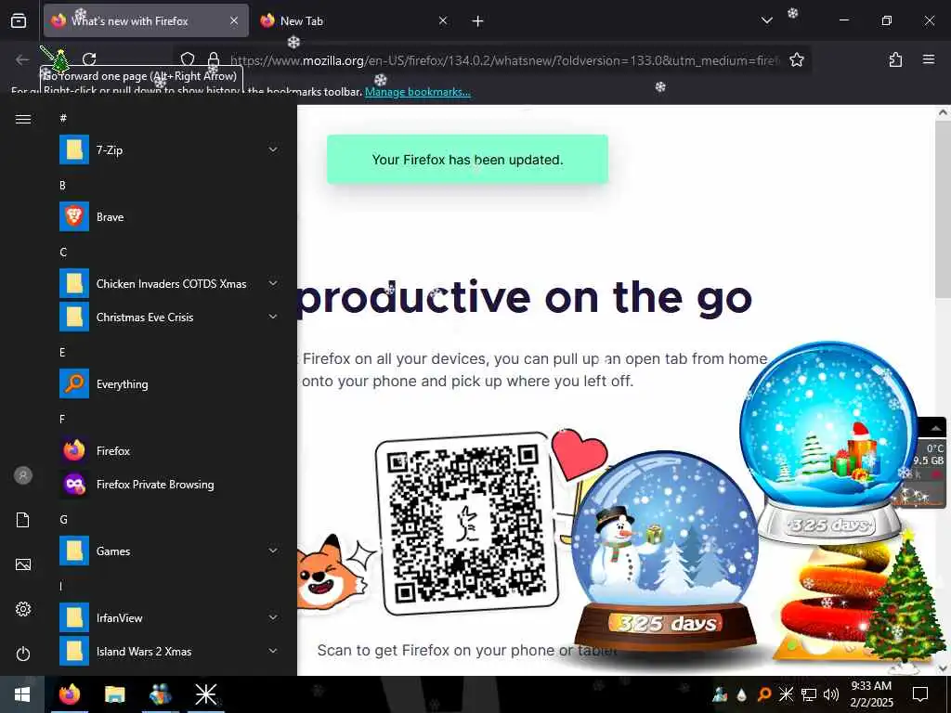This screenshot has height=713, width=951.
Task: Switch to the What's new with Firefox tab
Action: click(x=146, y=20)
